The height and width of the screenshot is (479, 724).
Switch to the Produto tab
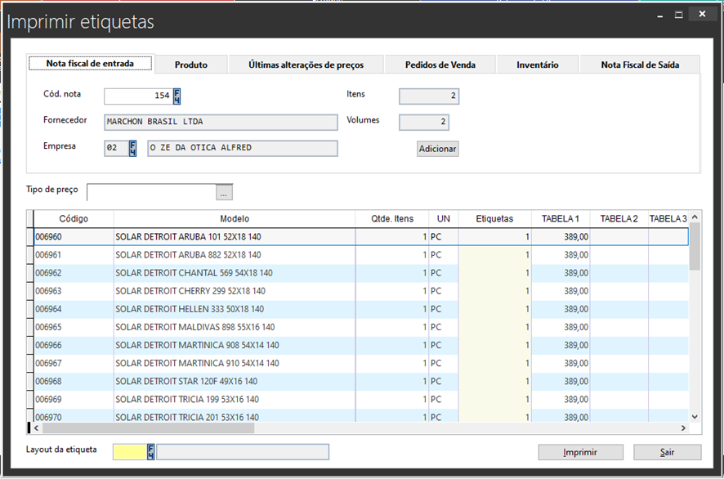[x=190, y=65]
